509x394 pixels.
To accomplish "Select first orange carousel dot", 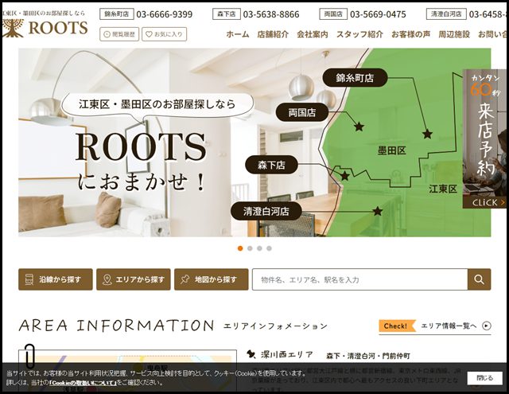I will coord(240,248).
